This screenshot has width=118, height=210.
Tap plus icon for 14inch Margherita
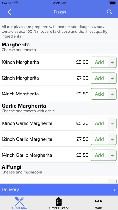(112, 94)
